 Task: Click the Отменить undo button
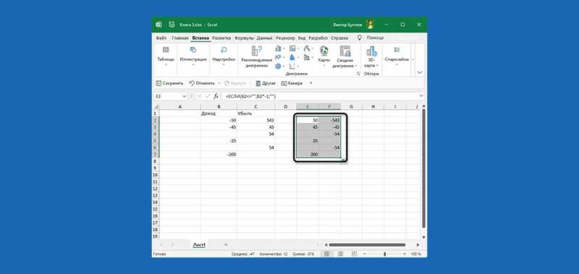(x=202, y=83)
